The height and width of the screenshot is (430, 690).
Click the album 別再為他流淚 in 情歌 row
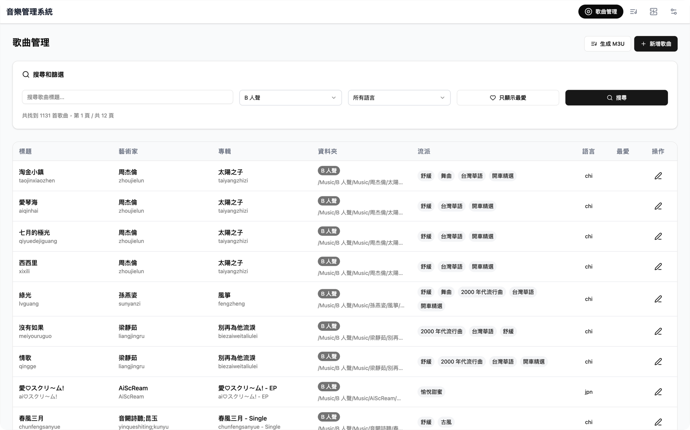(237, 358)
